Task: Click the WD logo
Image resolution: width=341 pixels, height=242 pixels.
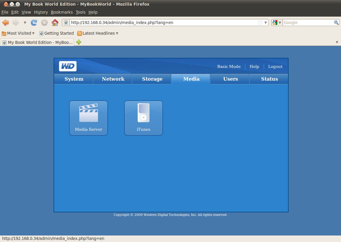Action: click(x=67, y=66)
